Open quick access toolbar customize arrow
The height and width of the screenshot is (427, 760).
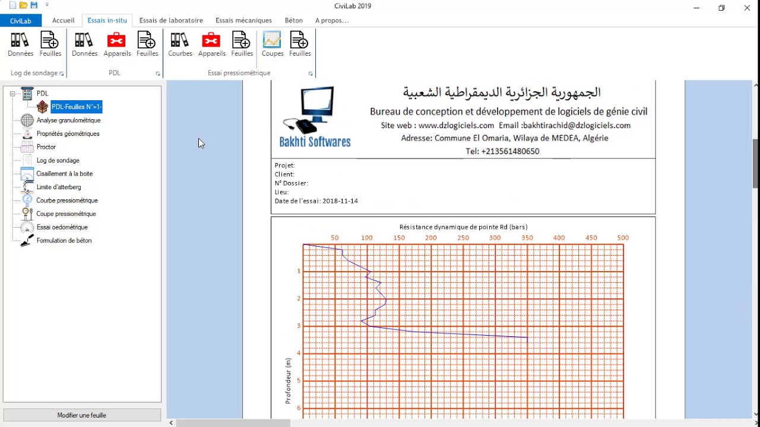click(47, 5)
